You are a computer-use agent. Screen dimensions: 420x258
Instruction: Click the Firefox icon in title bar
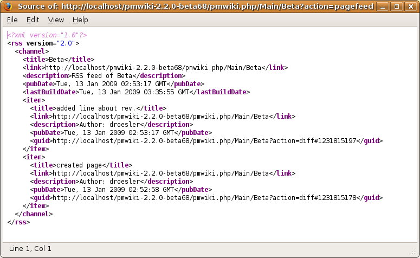(8, 6)
